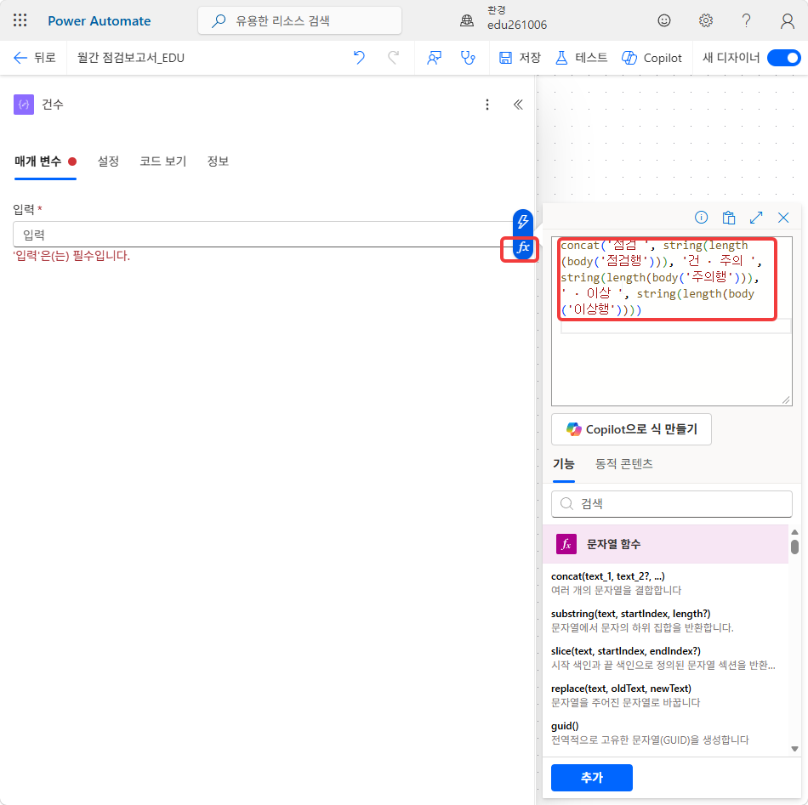
Task: Open the dynamic content lightning icon
Action: (522, 222)
